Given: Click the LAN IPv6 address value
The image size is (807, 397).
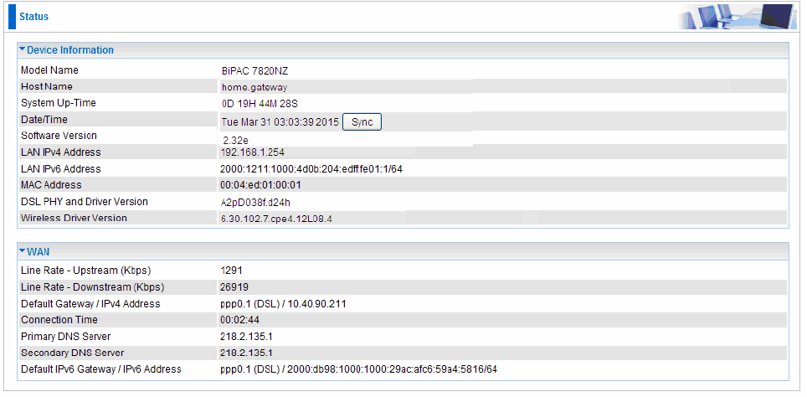Looking at the screenshot, I should [x=311, y=169].
